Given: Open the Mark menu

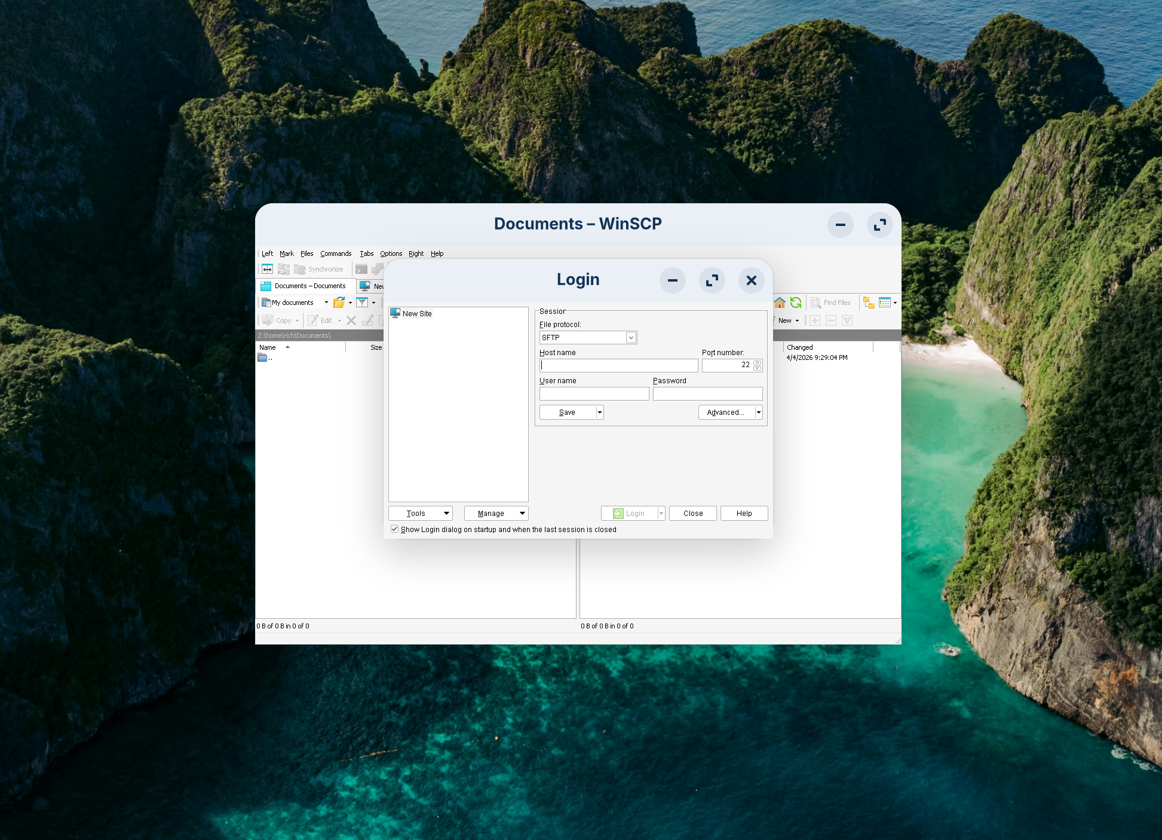Looking at the screenshot, I should (287, 253).
